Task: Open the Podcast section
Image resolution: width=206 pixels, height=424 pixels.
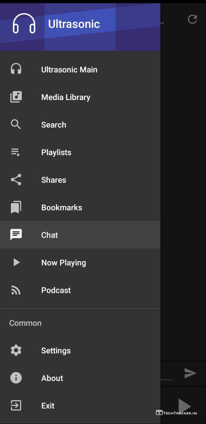Action: [56, 290]
